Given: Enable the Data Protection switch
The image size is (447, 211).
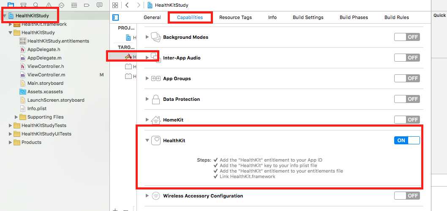Looking at the screenshot, I should (407, 99).
